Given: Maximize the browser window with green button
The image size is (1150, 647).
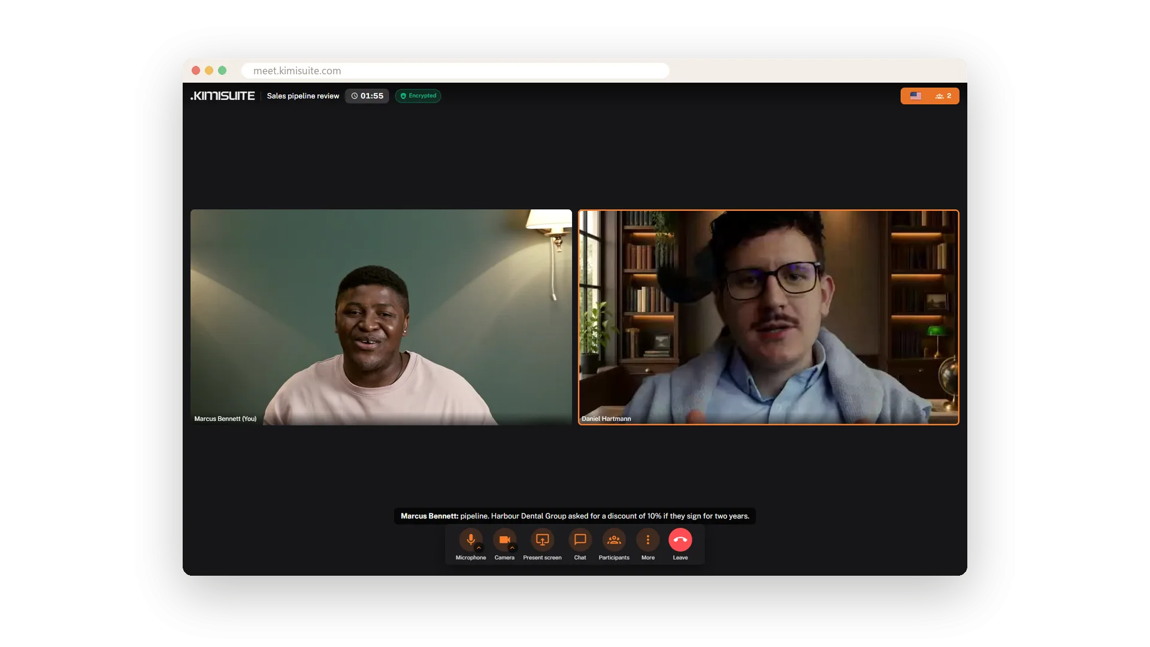Looking at the screenshot, I should click(222, 71).
